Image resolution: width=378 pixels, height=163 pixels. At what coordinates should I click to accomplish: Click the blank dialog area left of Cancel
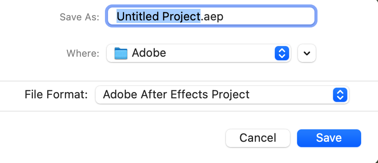click(111, 138)
